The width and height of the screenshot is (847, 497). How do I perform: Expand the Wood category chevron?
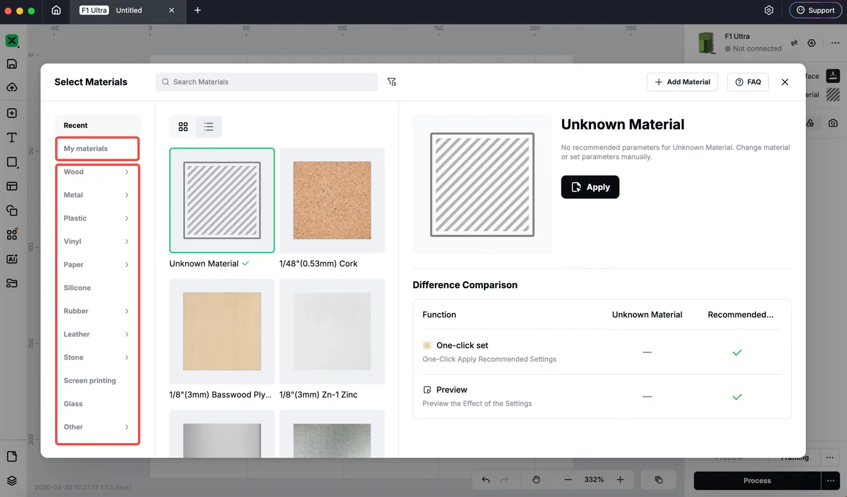click(127, 172)
